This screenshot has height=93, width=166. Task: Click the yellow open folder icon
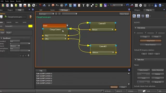coord(16,5)
